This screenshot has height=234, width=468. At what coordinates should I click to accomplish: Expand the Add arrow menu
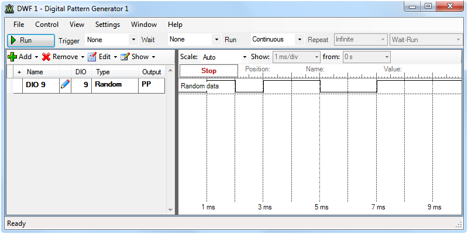coord(36,57)
